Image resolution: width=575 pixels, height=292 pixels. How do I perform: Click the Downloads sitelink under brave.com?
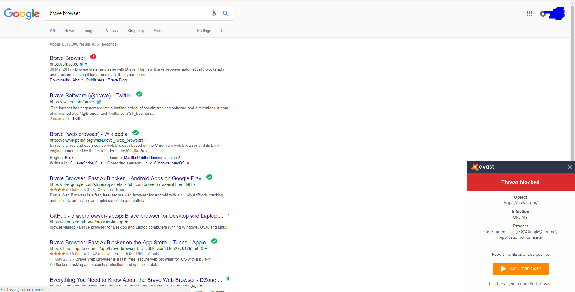(59, 80)
